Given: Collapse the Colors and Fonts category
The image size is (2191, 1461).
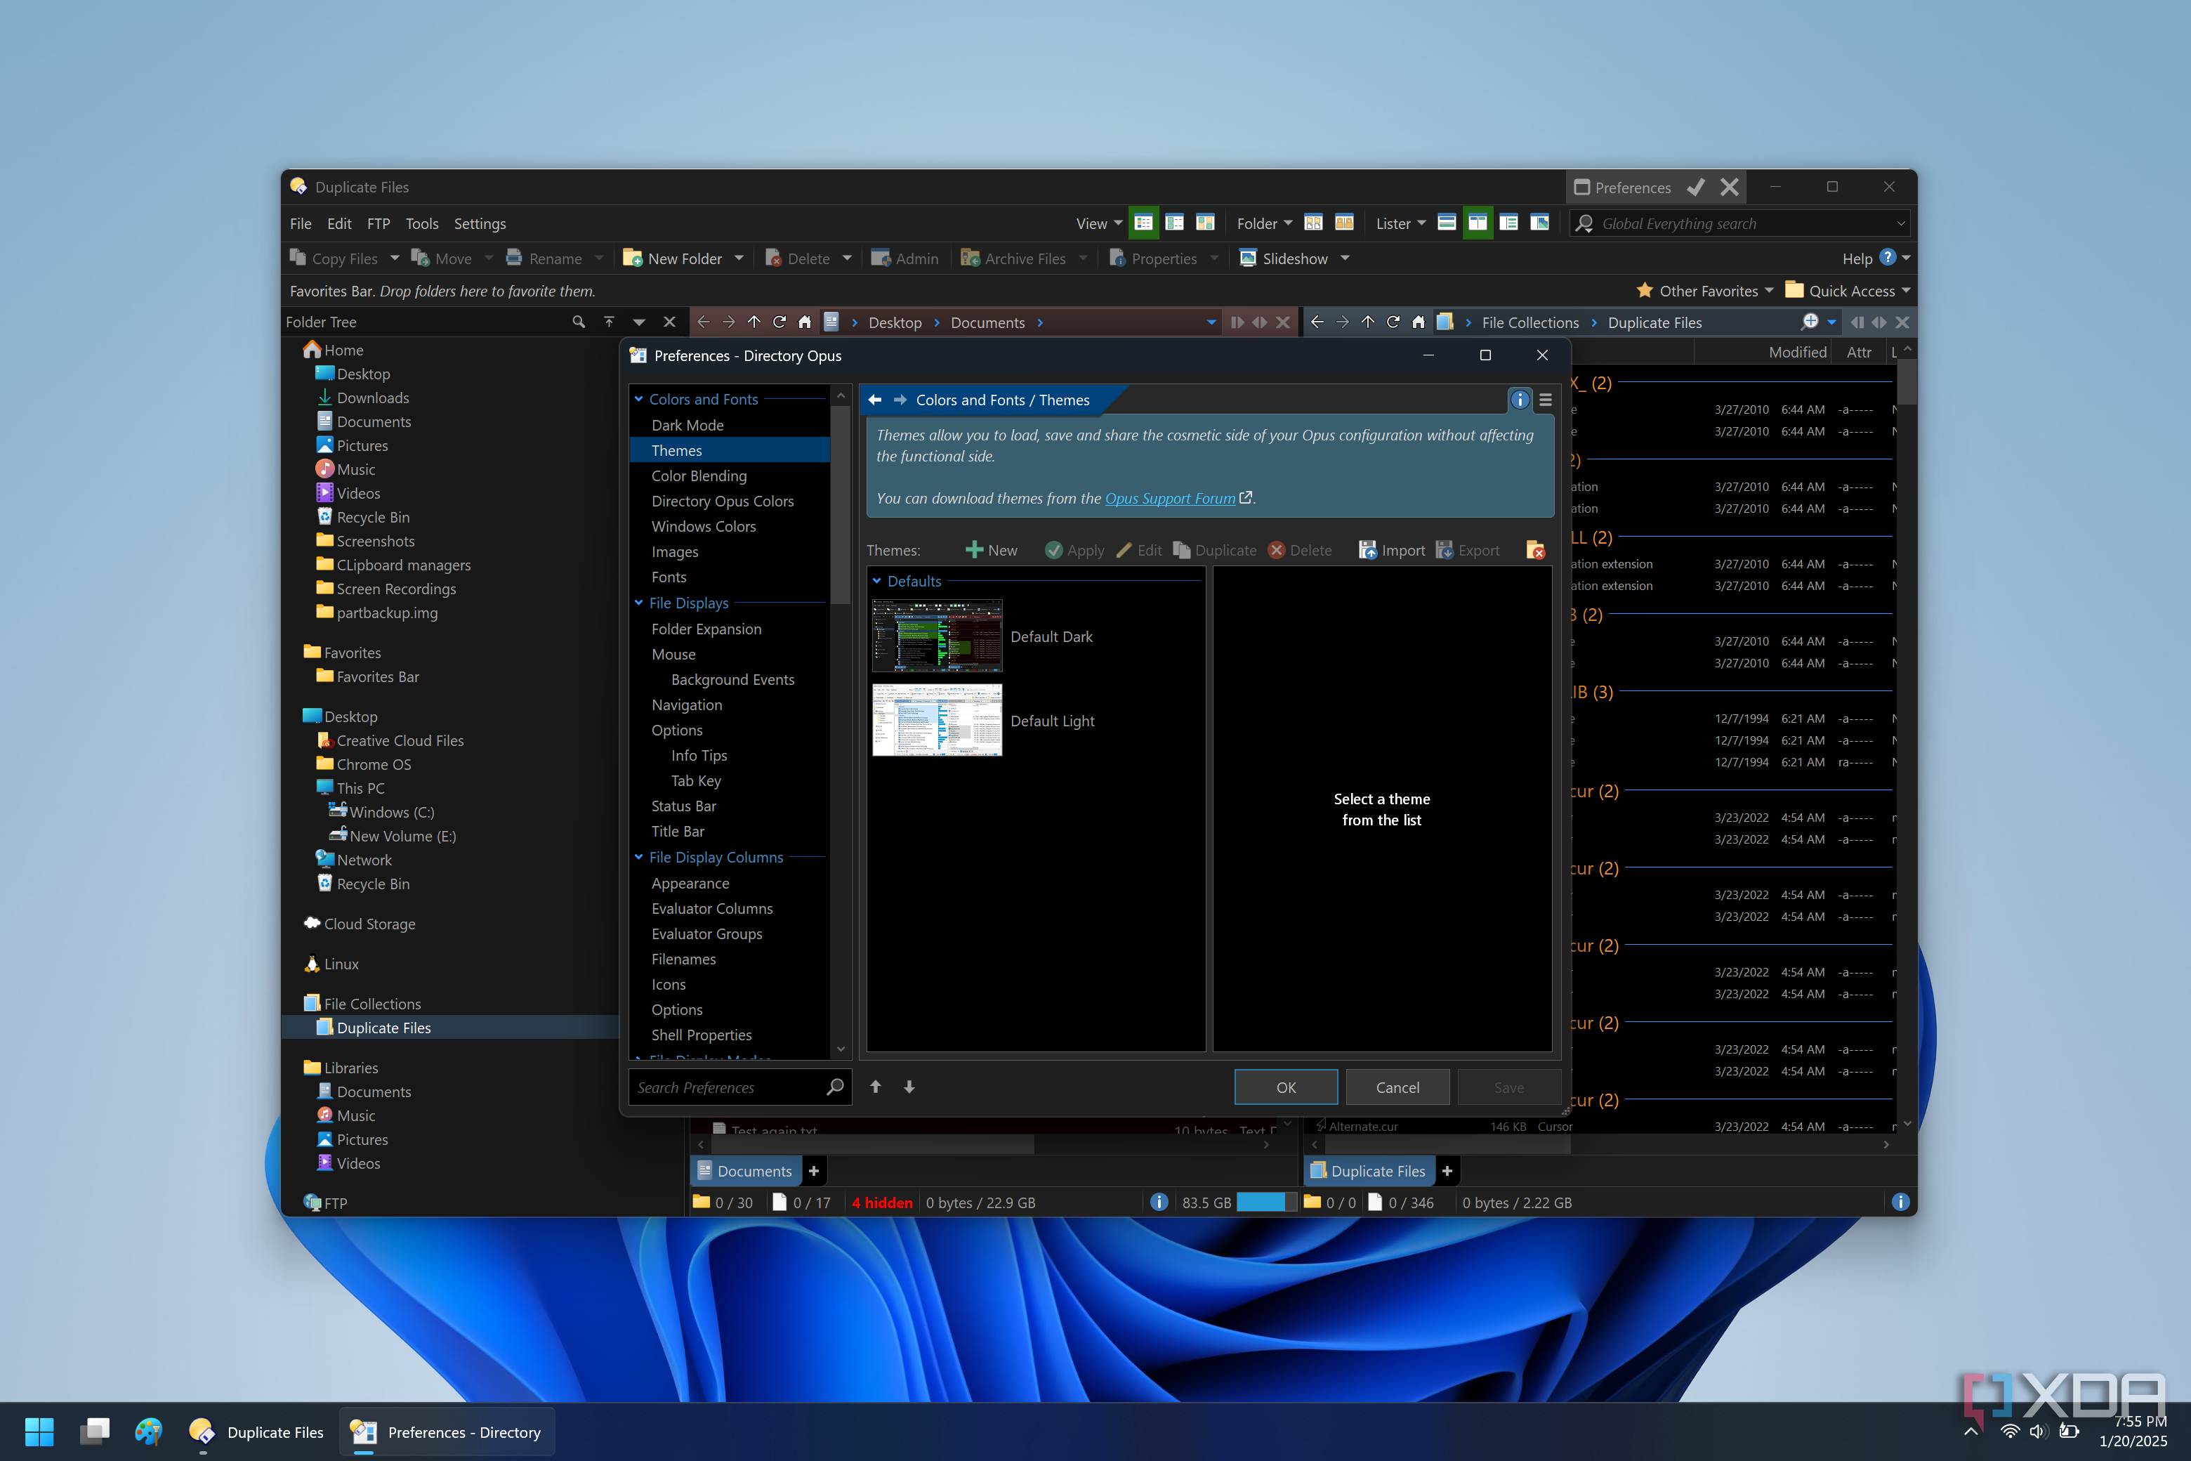Looking at the screenshot, I should pos(639,399).
